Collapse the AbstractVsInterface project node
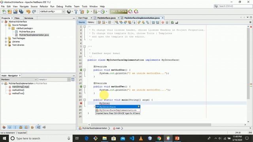The height and width of the screenshot is (142, 253). click(x=2, y=22)
